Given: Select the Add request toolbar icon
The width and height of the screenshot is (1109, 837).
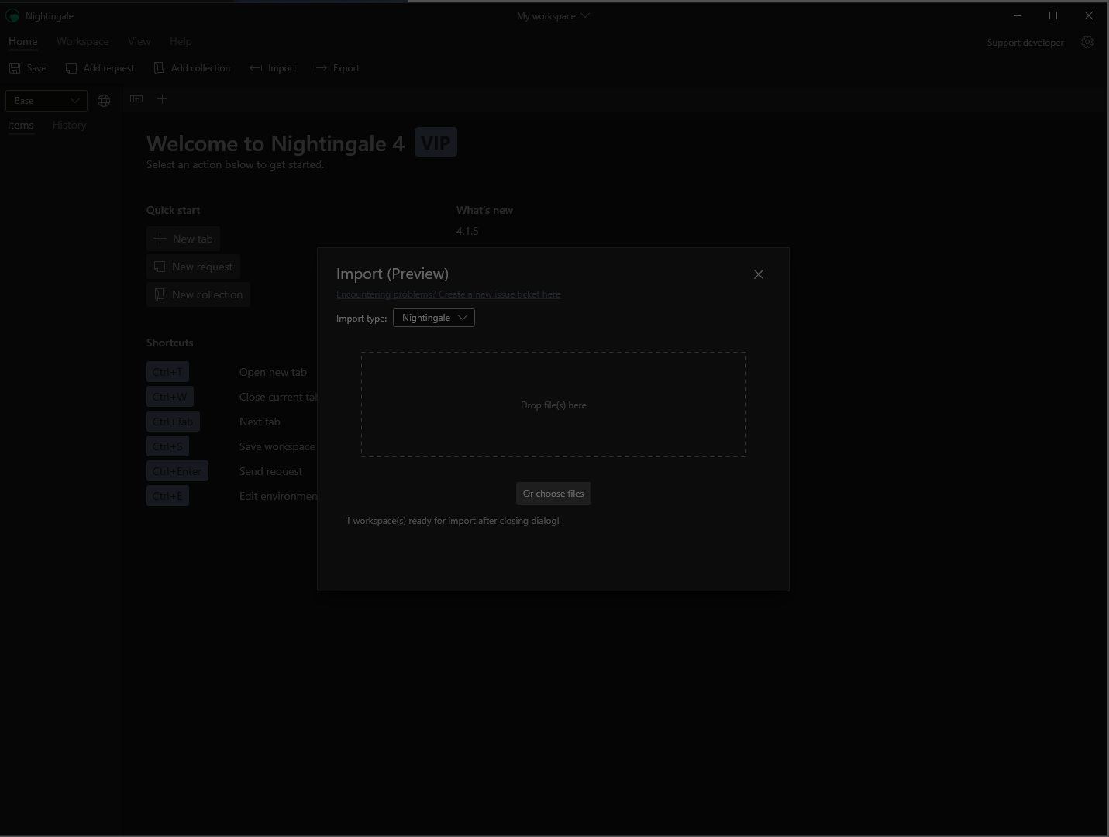Looking at the screenshot, I should pos(70,68).
